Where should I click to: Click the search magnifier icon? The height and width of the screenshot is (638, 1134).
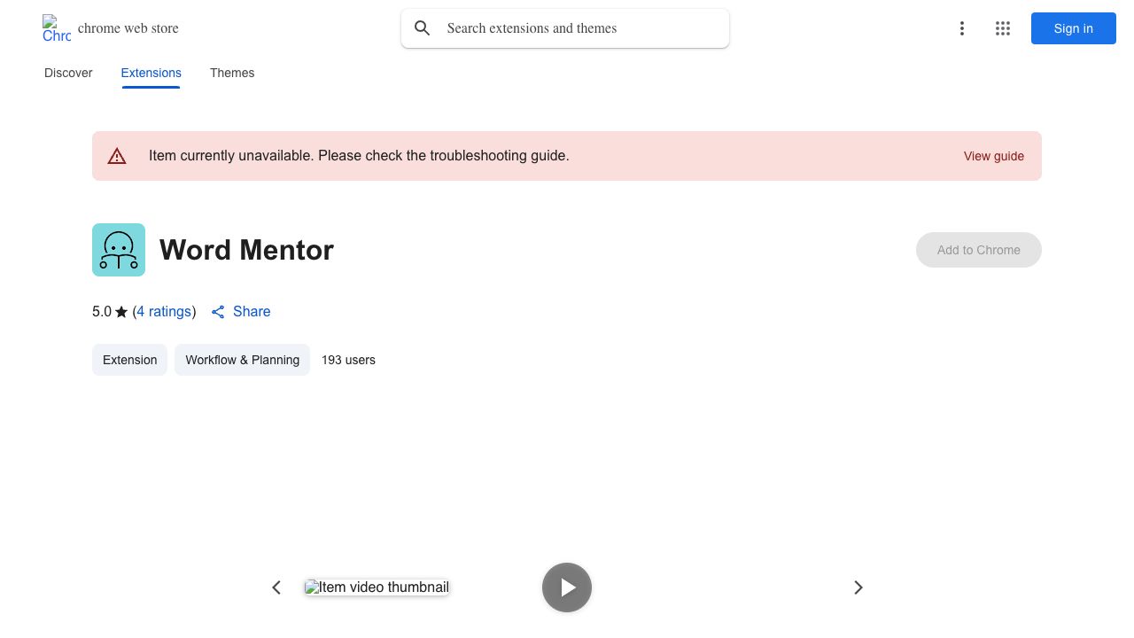point(423,28)
